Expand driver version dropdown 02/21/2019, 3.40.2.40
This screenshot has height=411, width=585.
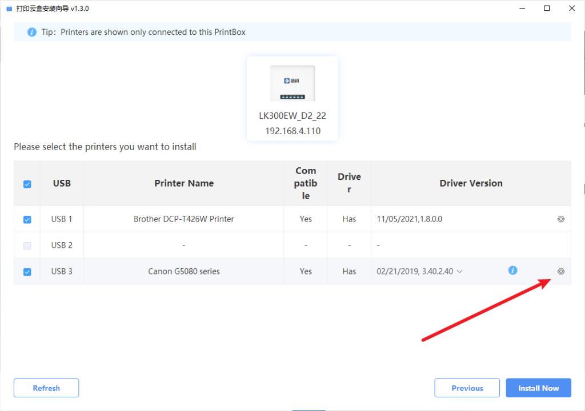pos(419,271)
